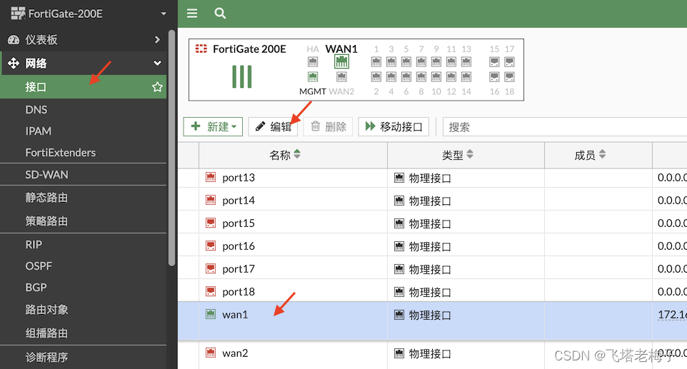Collapse the Network (网络) section chevron
Viewport: 687px width, 369px height.
[x=157, y=63]
